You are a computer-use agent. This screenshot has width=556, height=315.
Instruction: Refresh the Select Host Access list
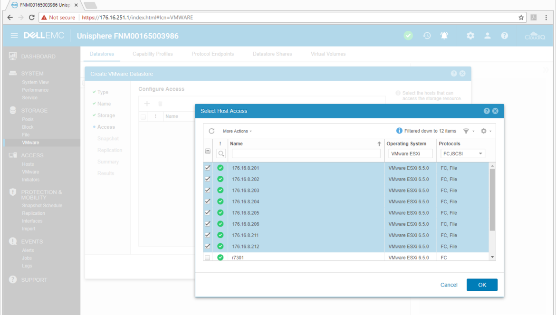click(x=211, y=131)
